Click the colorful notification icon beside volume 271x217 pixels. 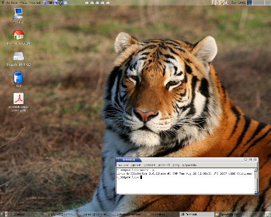(x=222, y=3)
